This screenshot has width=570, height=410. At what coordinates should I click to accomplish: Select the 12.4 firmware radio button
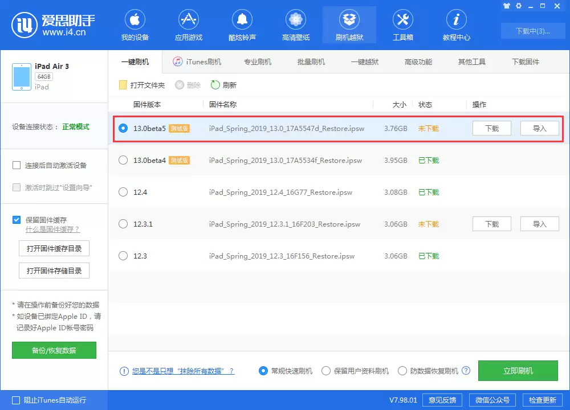click(123, 192)
